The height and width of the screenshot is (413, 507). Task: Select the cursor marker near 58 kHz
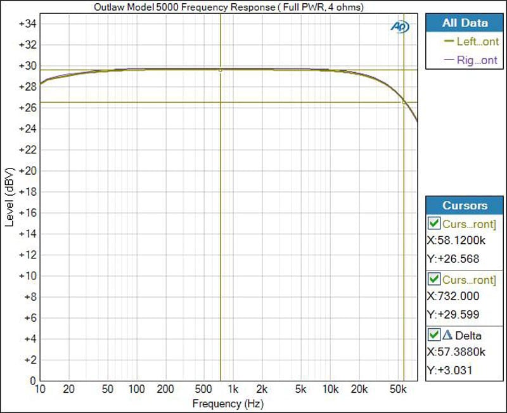coord(404,102)
